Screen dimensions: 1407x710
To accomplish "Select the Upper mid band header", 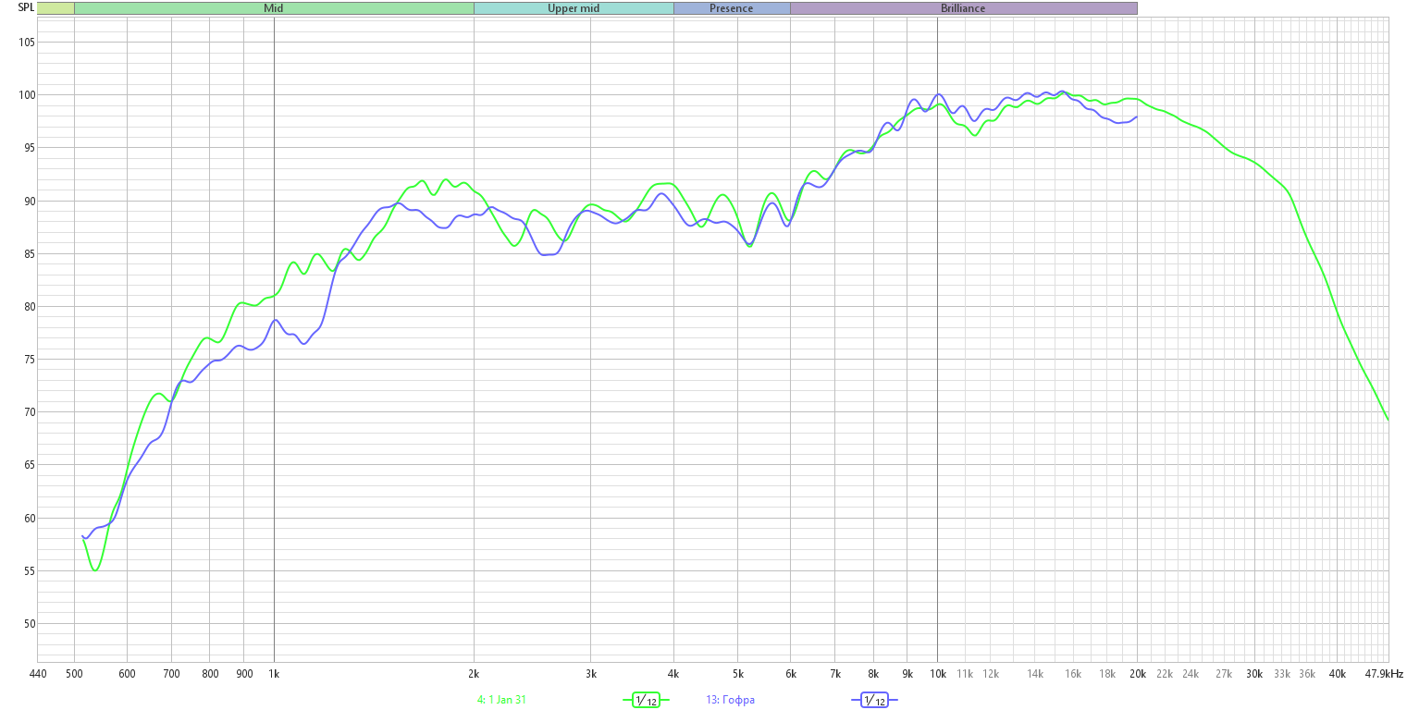I will pos(574,8).
